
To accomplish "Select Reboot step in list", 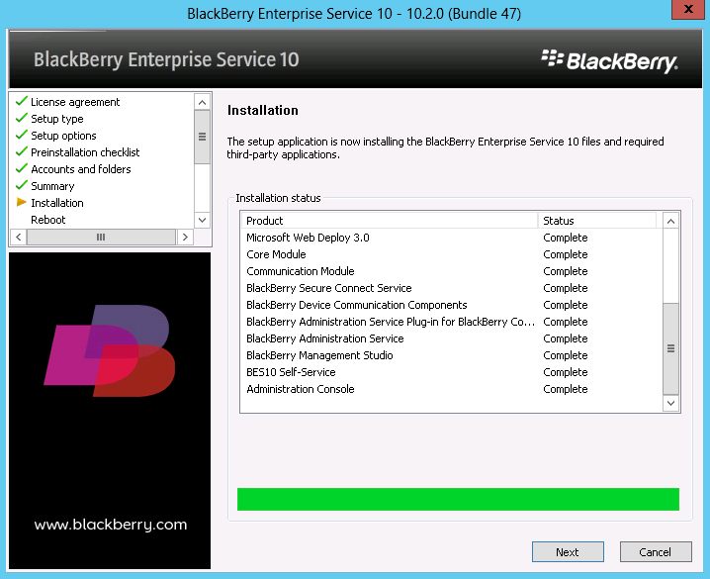I will pos(48,220).
